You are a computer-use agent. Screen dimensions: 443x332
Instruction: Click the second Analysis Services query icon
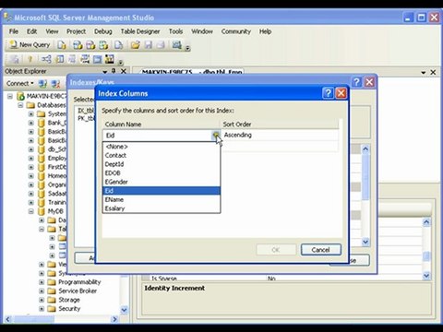pyautogui.click(x=90, y=45)
